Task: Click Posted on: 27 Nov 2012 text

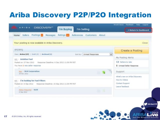Action: (24, 62)
